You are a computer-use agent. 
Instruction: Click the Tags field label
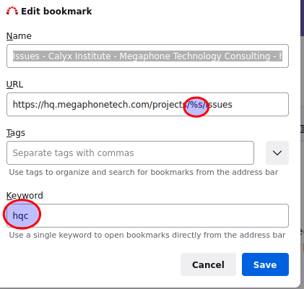point(16,133)
